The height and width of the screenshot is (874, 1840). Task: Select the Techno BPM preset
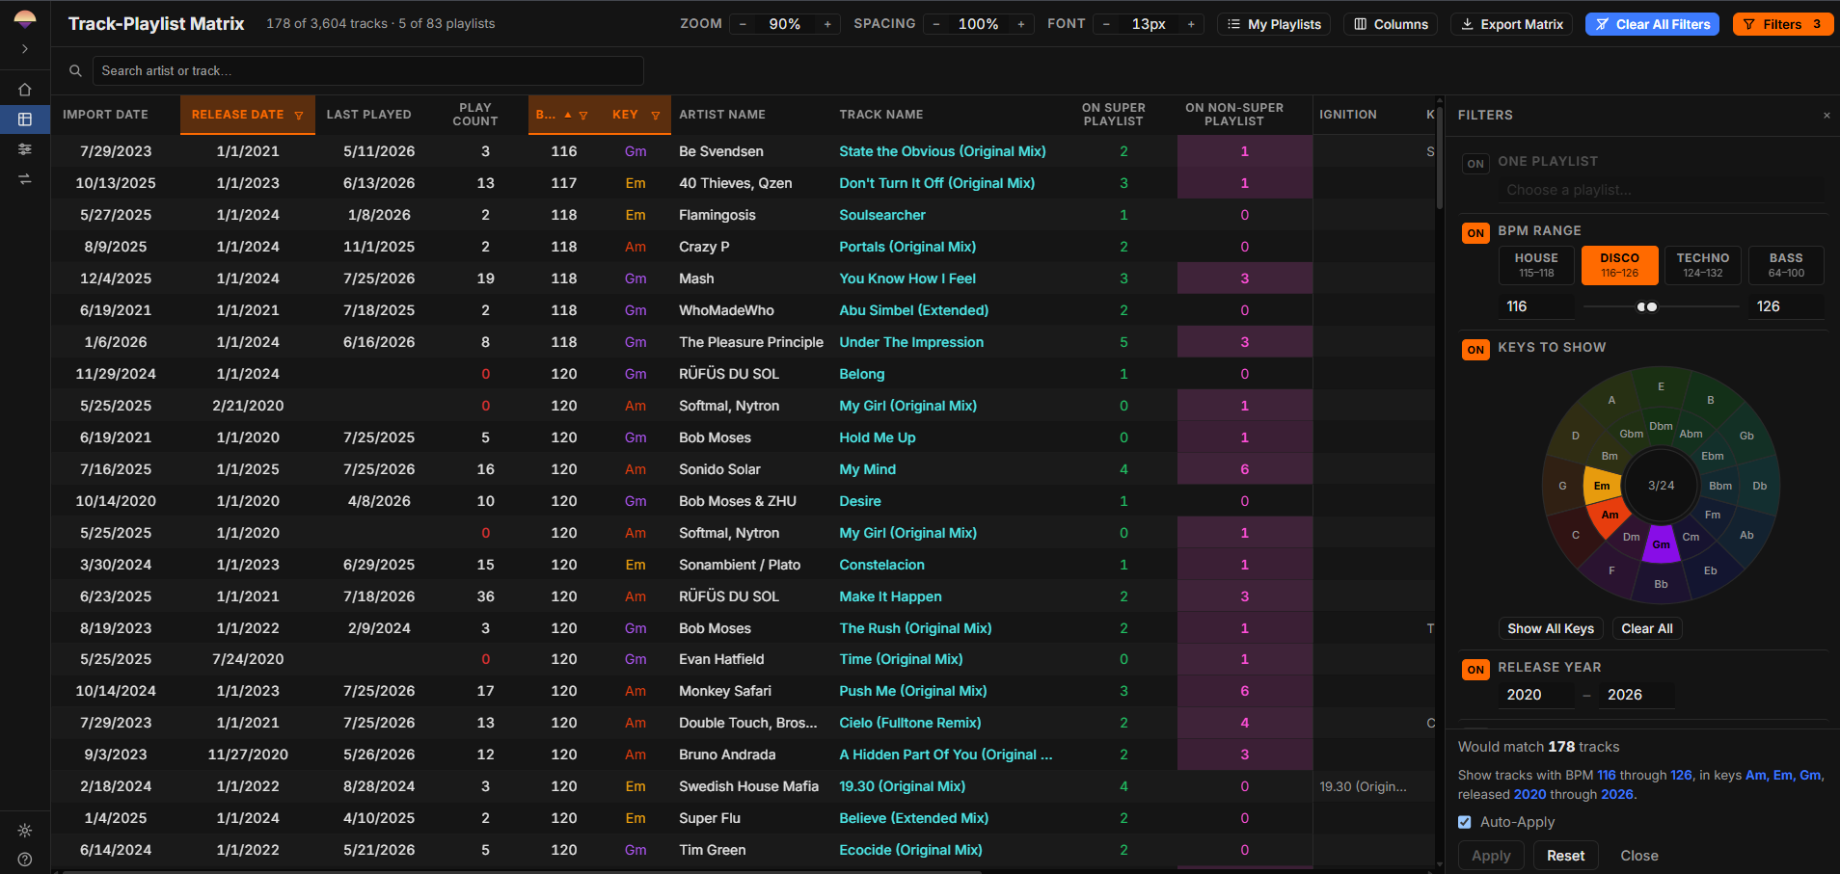click(1703, 265)
